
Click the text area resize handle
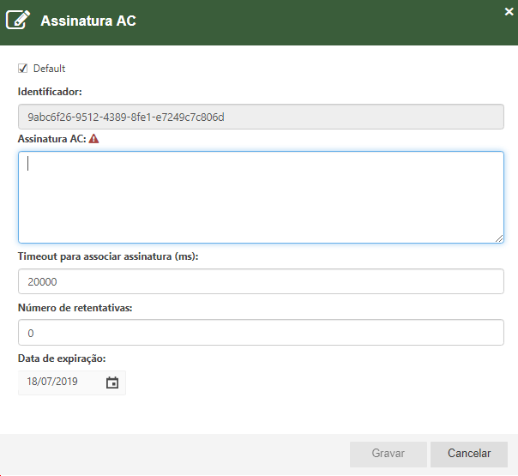pos(499,238)
